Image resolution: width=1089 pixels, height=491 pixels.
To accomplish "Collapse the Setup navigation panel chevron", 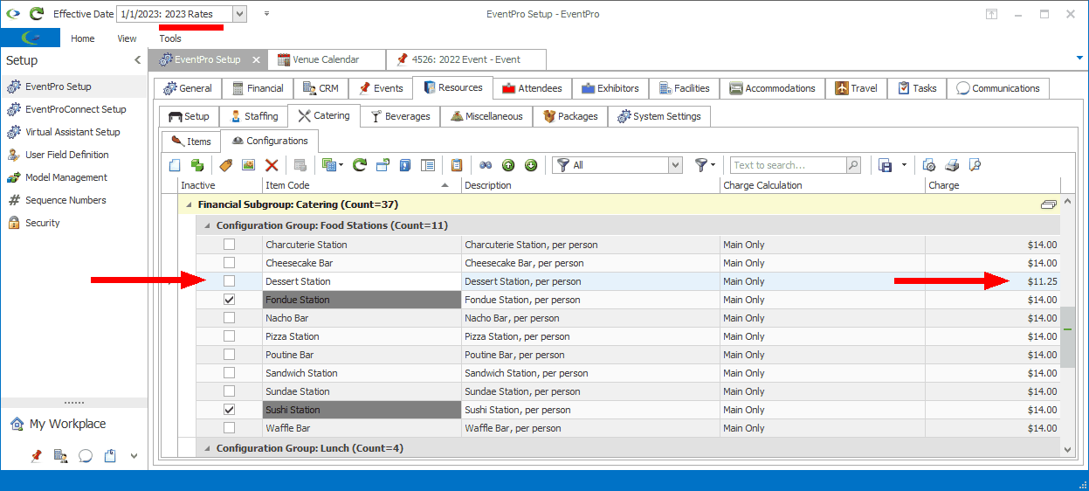I will point(137,60).
